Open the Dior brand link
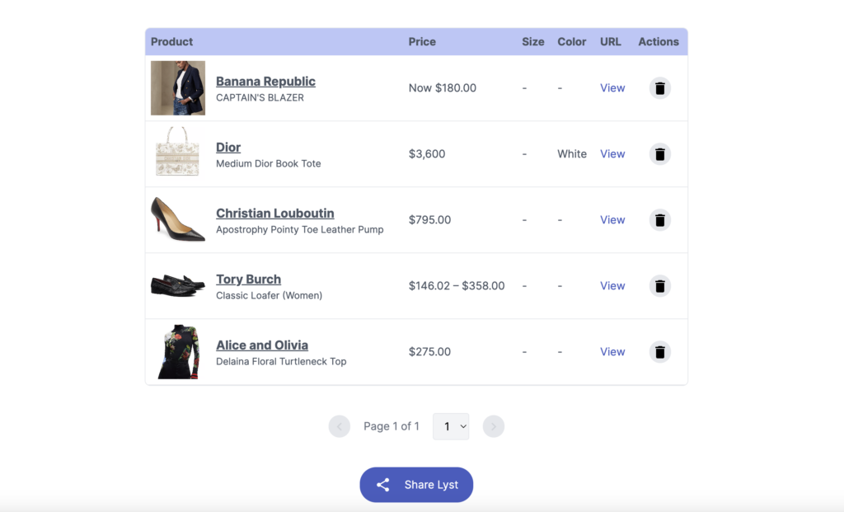 (228, 147)
